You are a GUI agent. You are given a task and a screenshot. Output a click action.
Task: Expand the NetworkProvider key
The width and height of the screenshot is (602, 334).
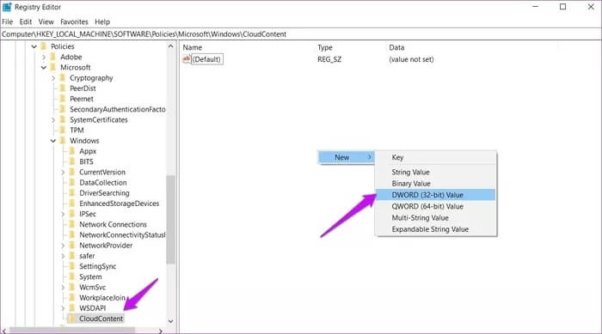point(63,246)
